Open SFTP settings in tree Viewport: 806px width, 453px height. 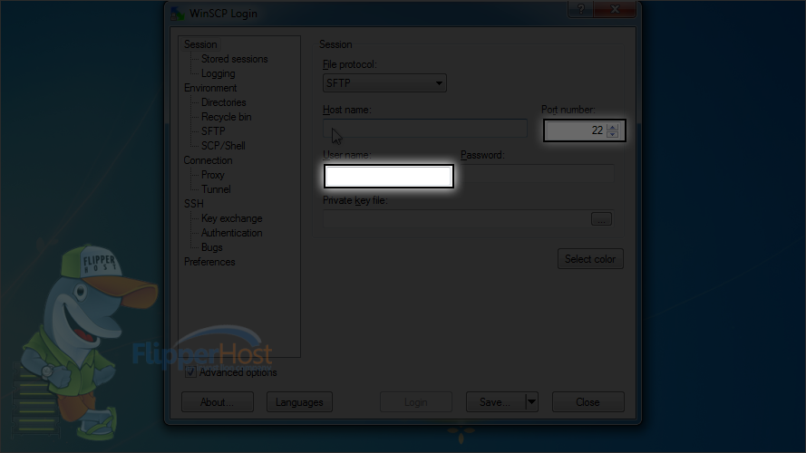pos(213,131)
